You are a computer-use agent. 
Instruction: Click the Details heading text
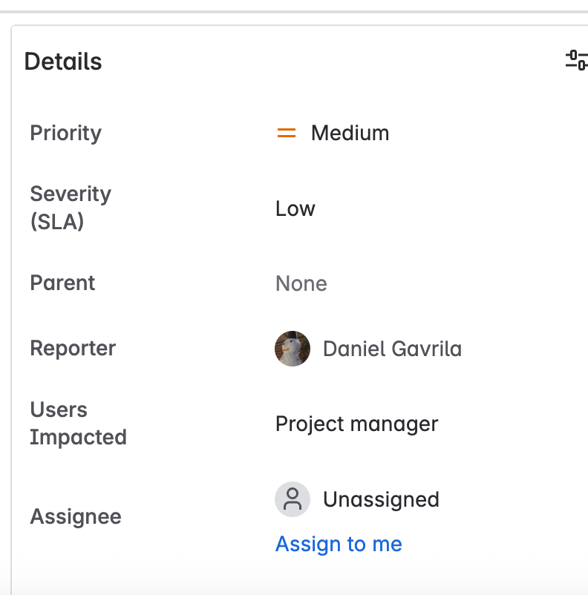(63, 62)
